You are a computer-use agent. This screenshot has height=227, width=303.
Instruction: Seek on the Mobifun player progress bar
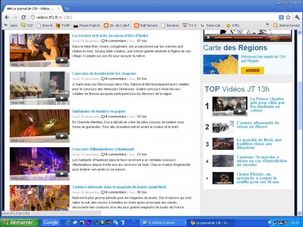tap(238, 37)
